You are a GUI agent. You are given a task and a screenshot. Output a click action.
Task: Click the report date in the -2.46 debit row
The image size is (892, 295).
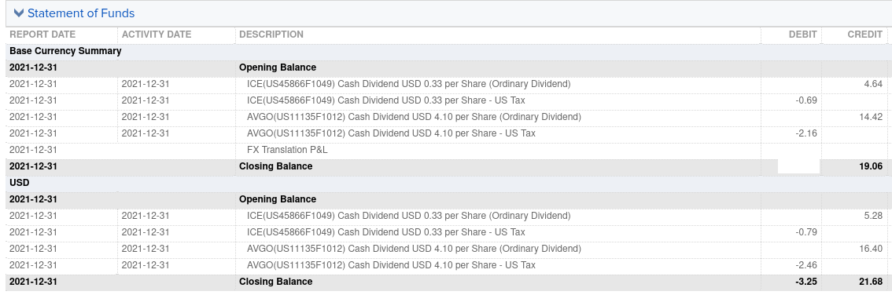34,265
